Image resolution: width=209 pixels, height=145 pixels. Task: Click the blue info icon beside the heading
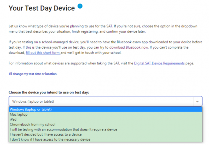pos(80,6)
